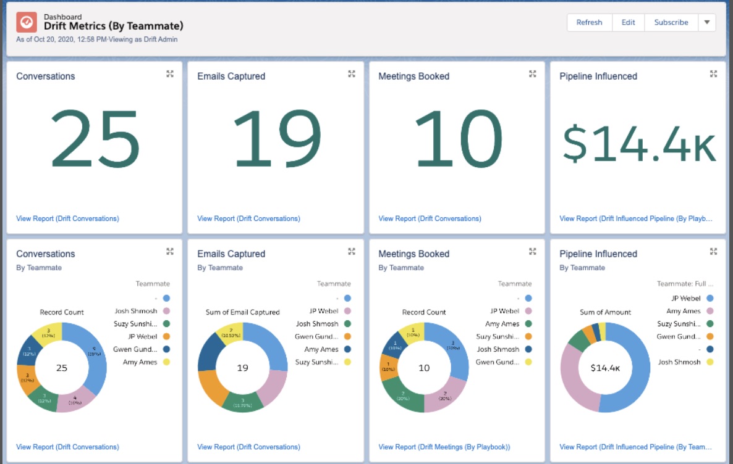
Task: Click Suzy Sunshi yellow swatch in Emails Captured legend
Action: [x=347, y=362]
